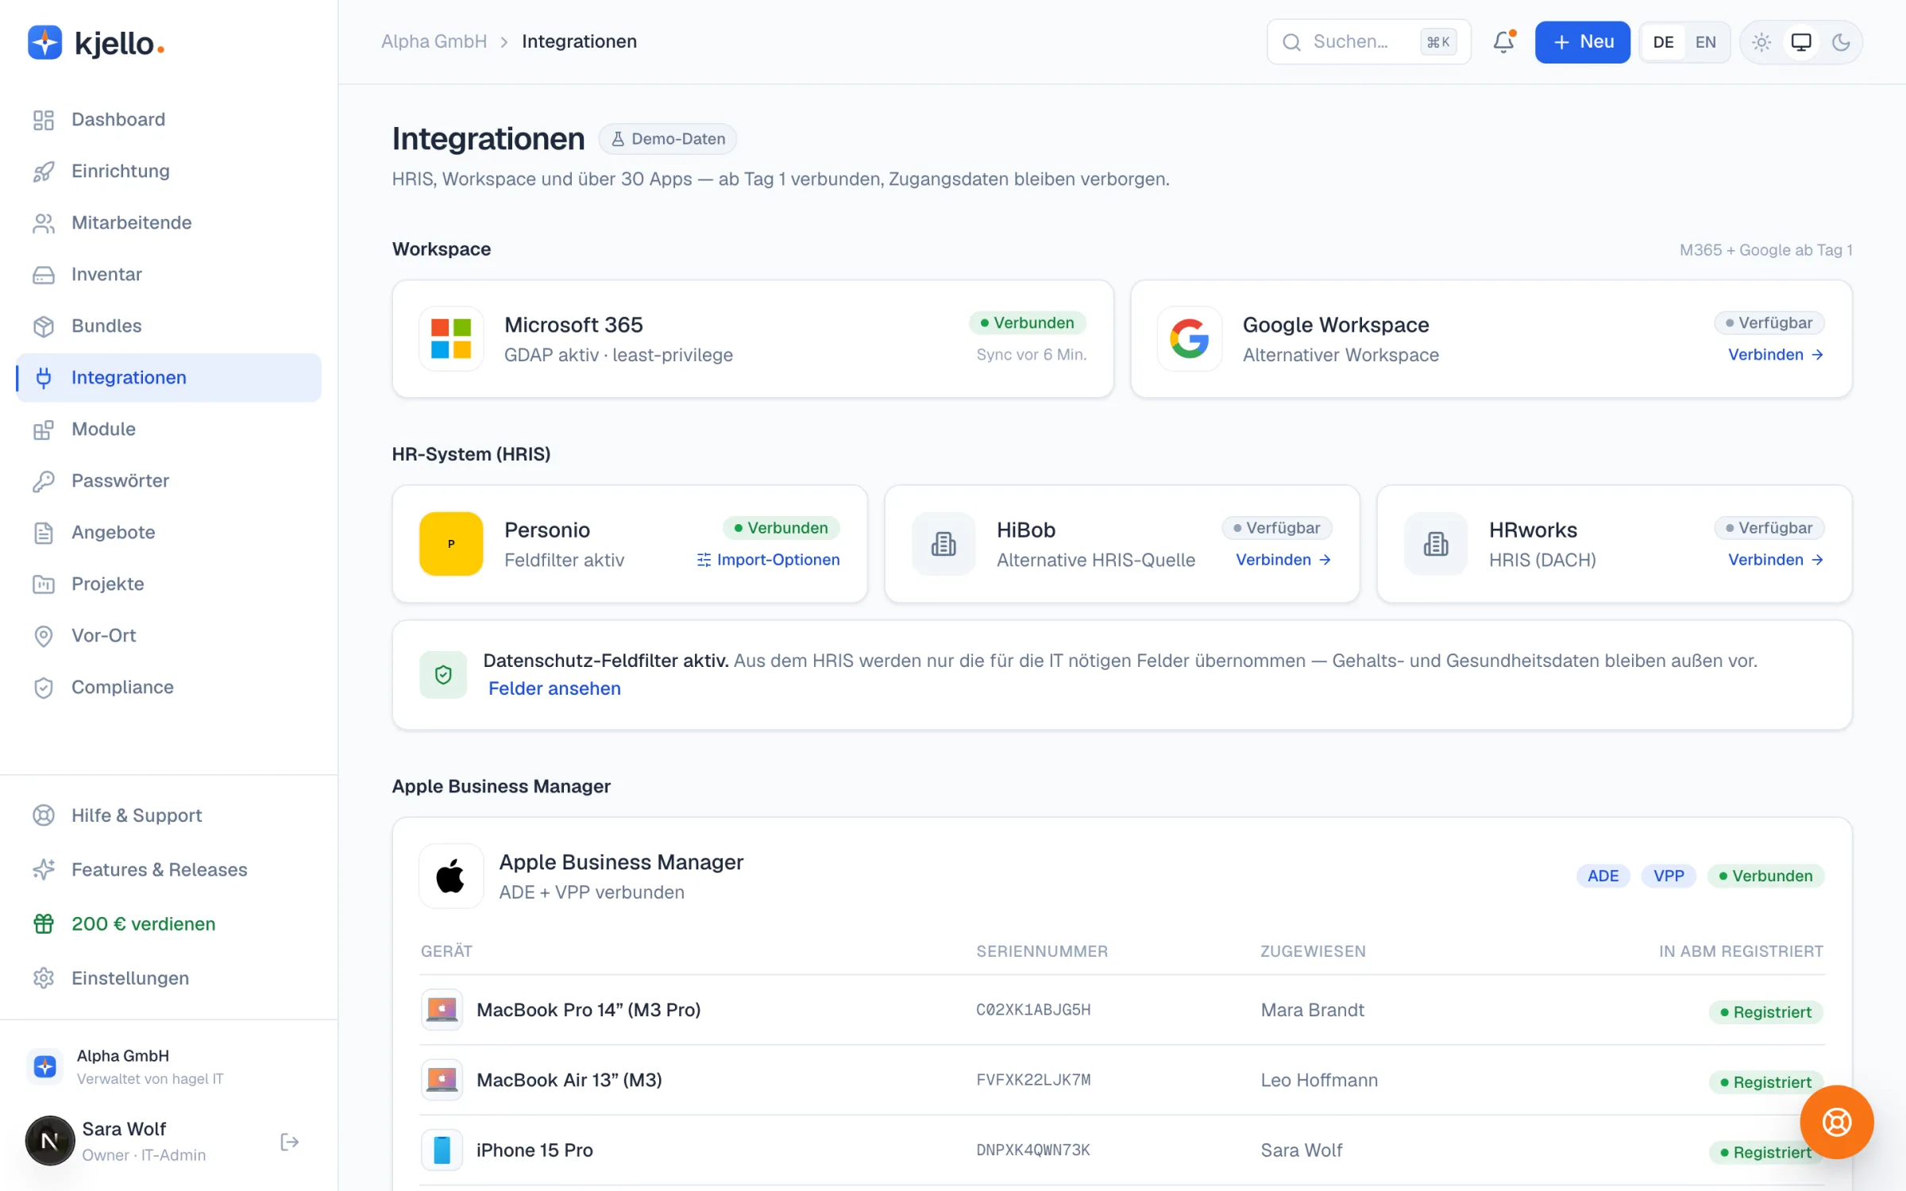Click Verbinden on the HRworks card
The width and height of the screenshot is (1906, 1191).
1776,560
